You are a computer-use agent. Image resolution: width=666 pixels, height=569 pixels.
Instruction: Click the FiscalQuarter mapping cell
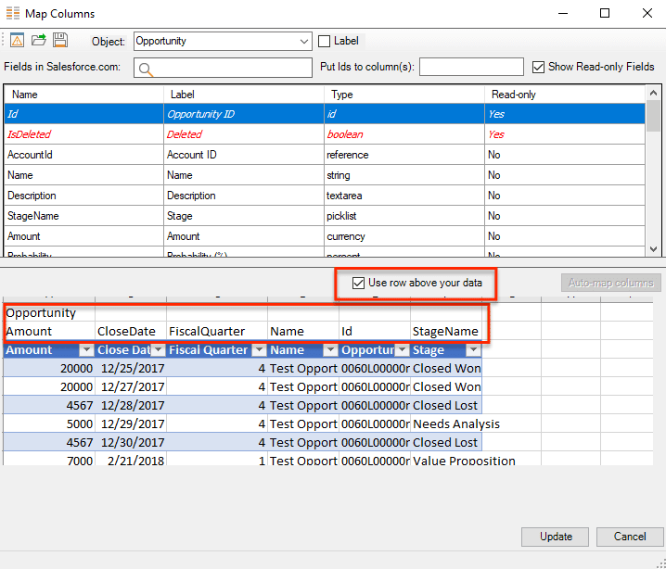[217, 331]
